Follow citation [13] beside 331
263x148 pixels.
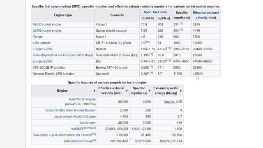pyautogui.click(x=181, y=23)
